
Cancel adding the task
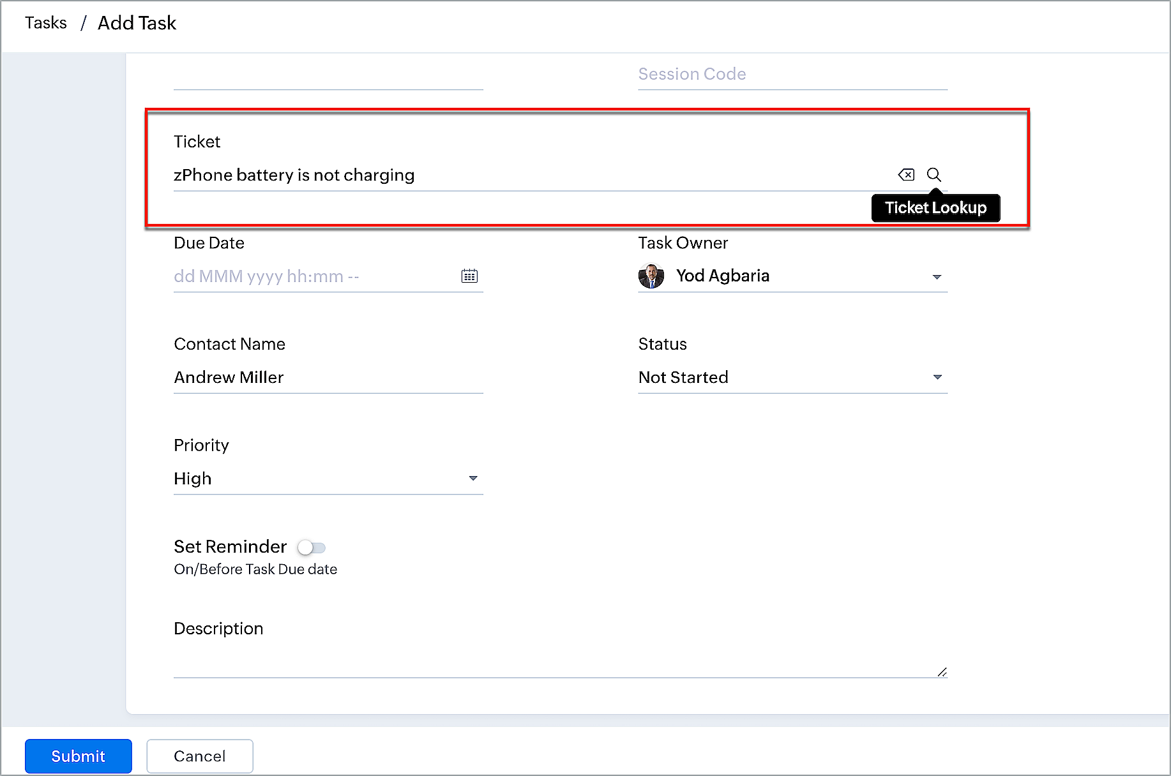tap(200, 756)
